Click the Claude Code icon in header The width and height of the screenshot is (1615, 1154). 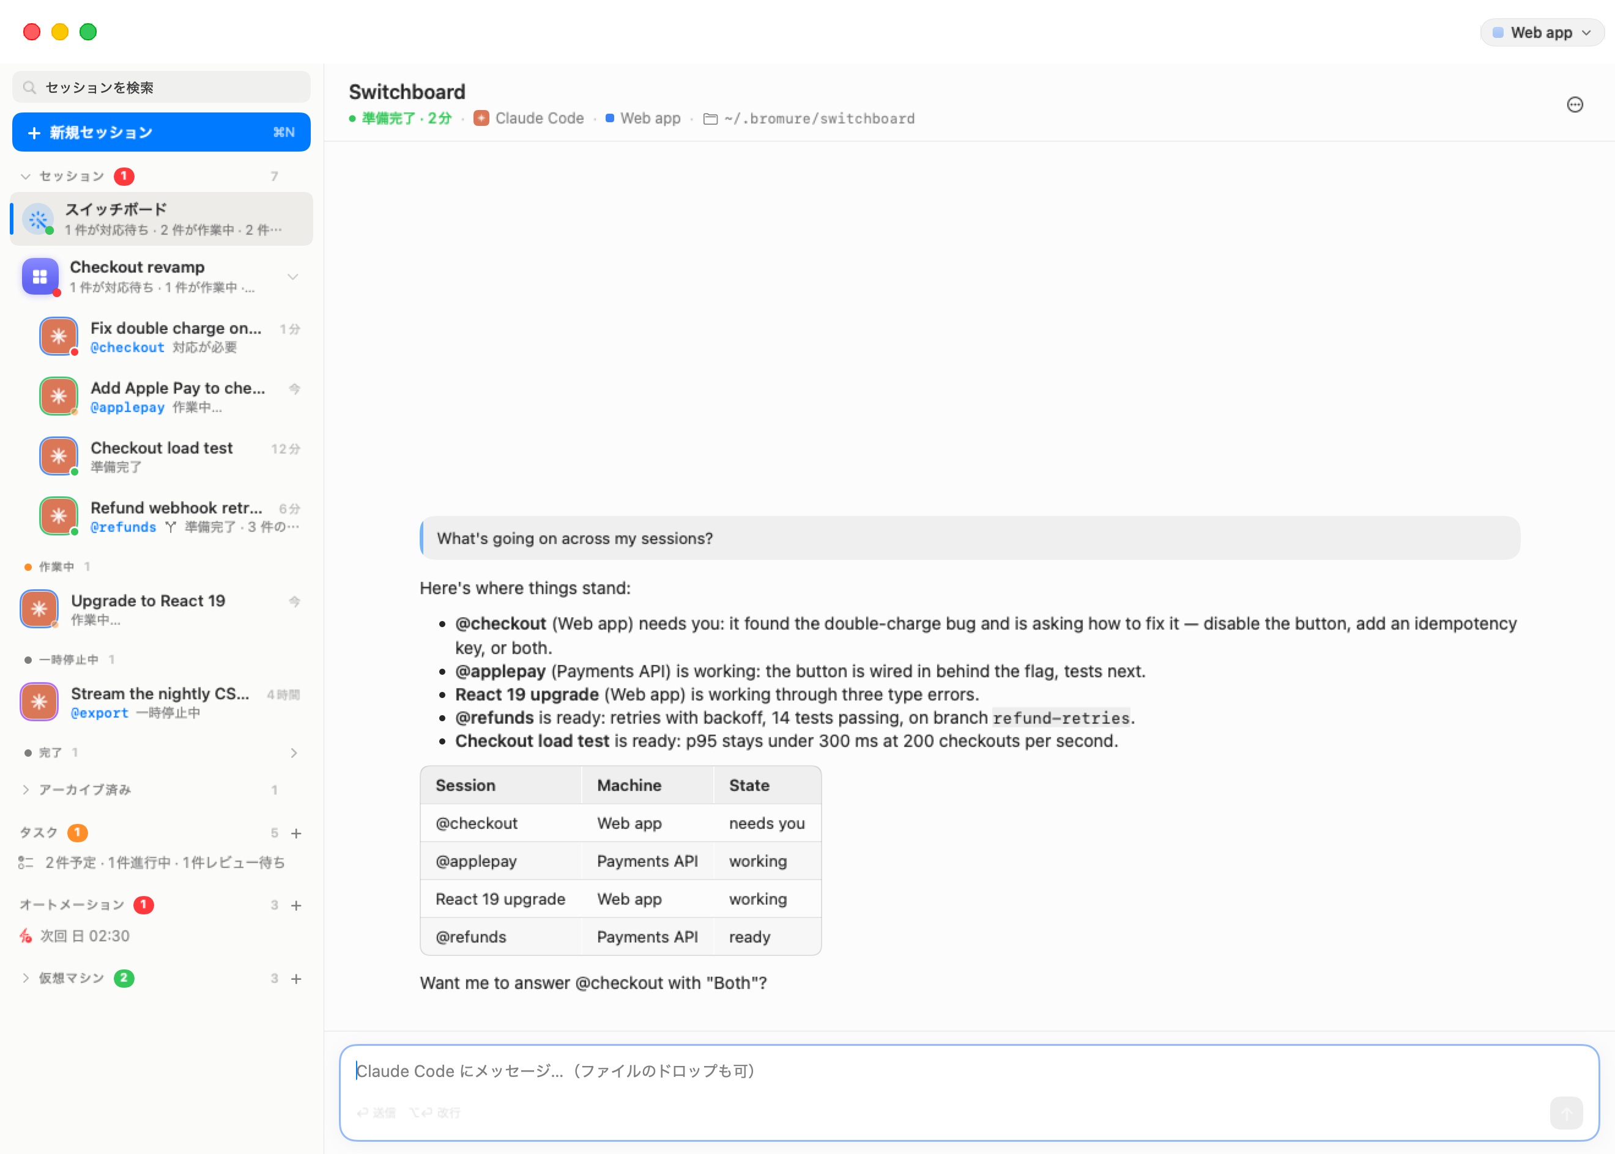(x=481, y=118)
